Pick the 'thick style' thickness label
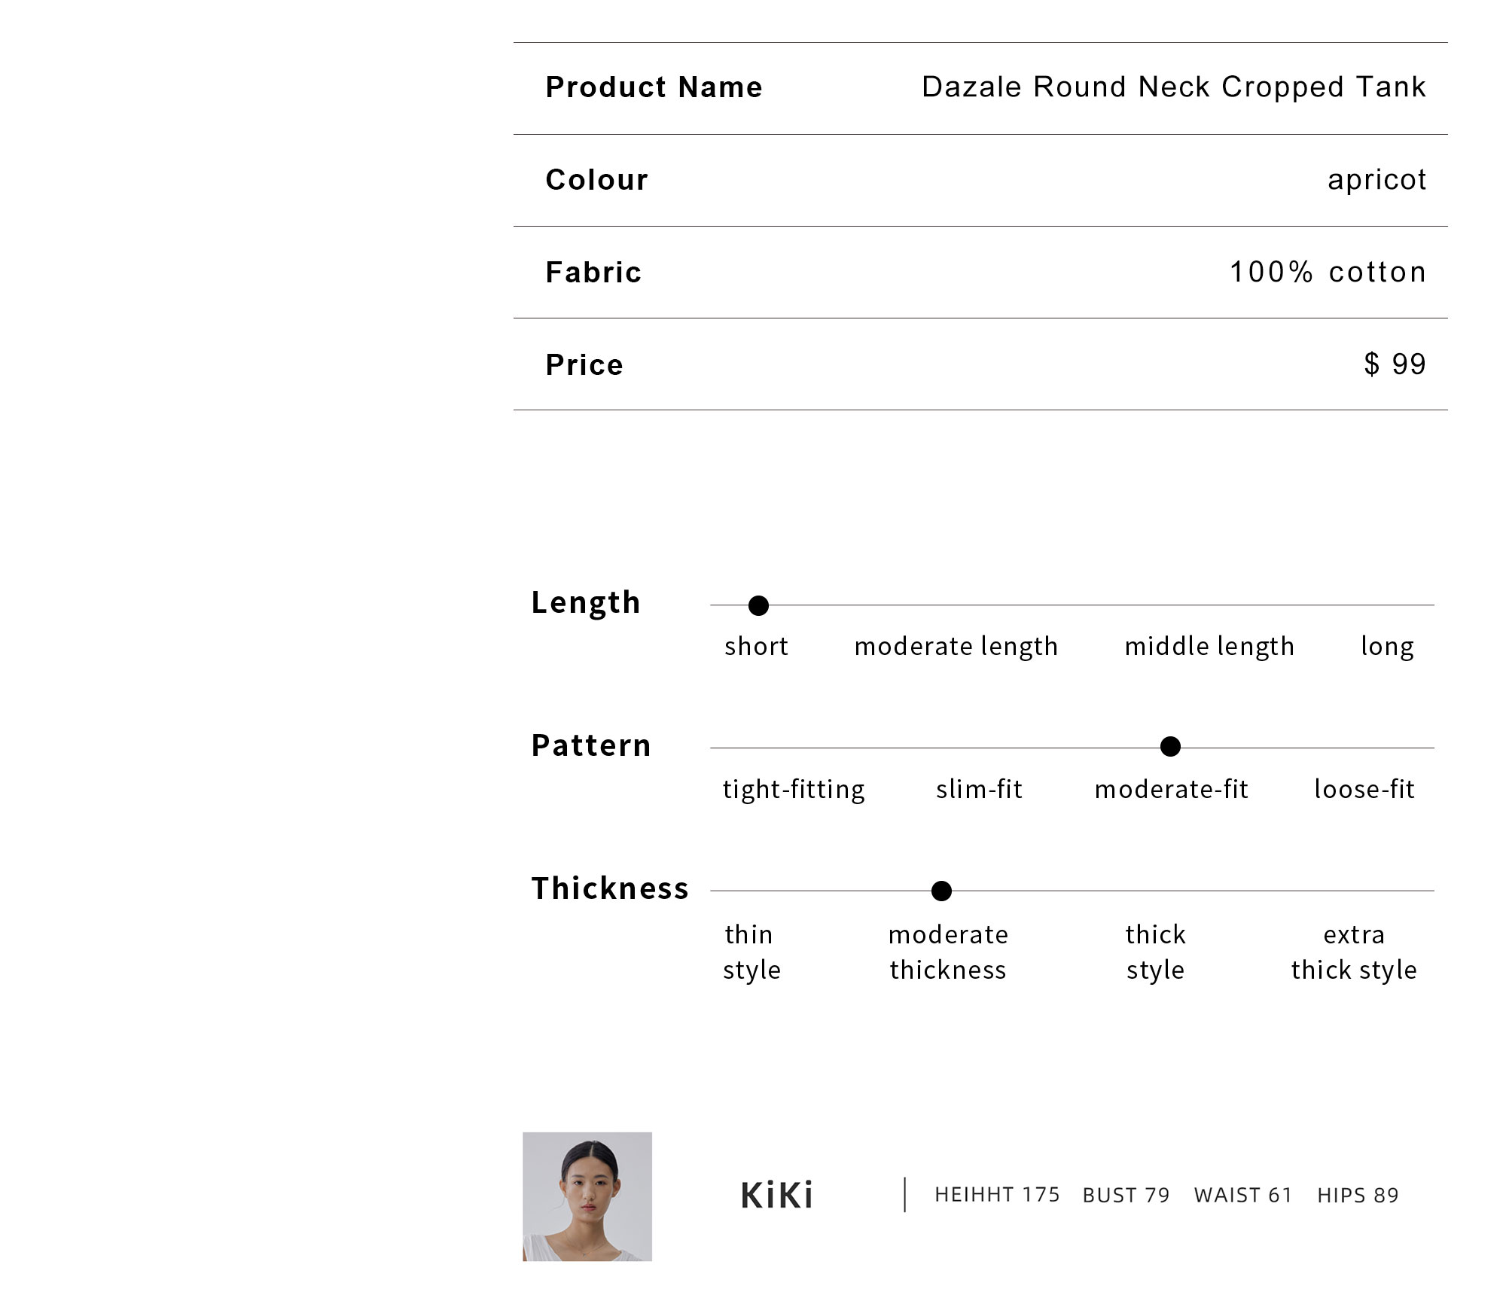The image size is (1506, 1304). coord(1155,952)
